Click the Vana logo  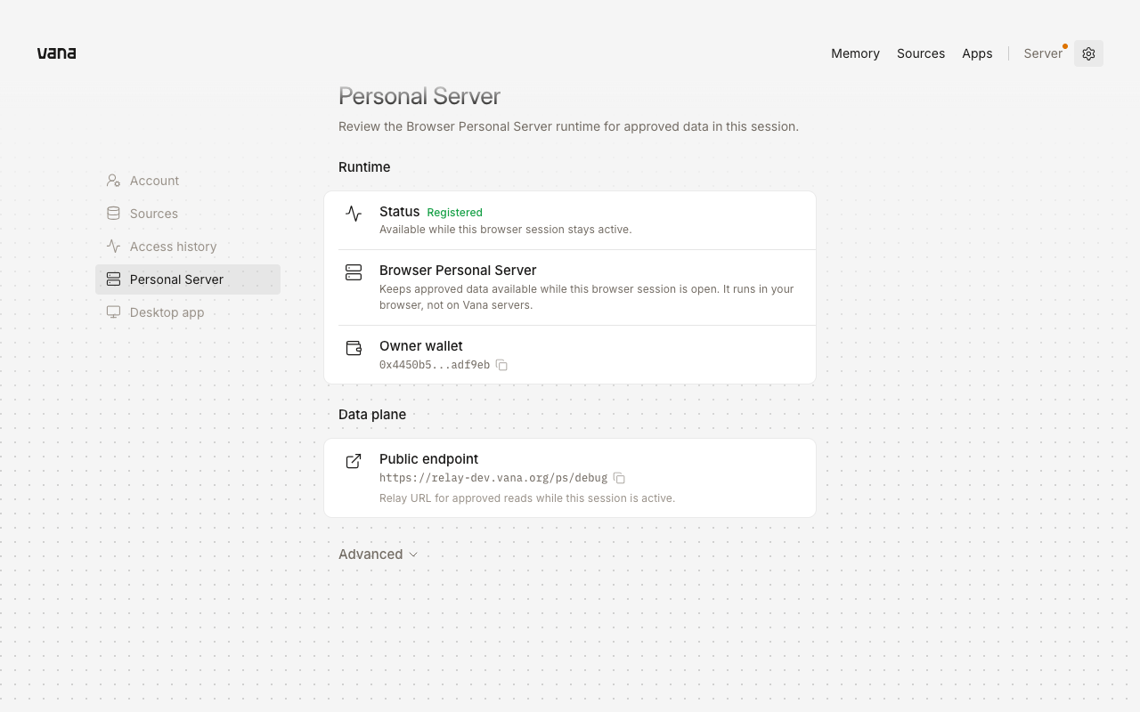pyautogui.click(x=56, y=53)
